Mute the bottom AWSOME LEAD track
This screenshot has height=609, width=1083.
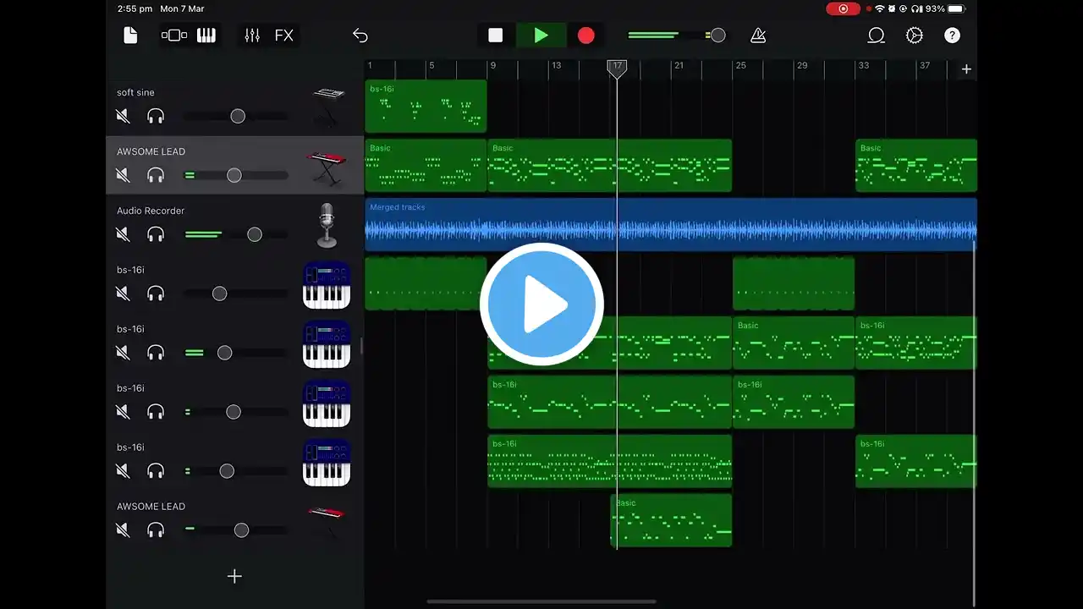pos(123,530)
